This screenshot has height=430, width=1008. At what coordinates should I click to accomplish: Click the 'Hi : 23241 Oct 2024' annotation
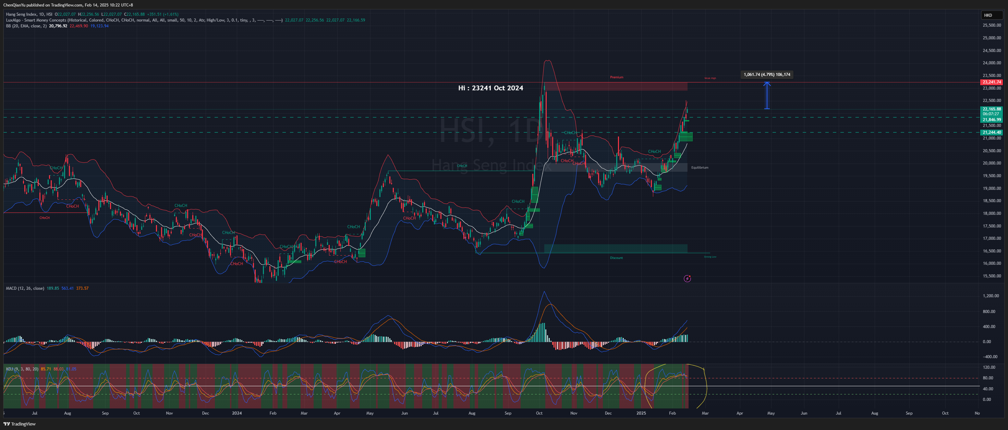tap(491, 88)
